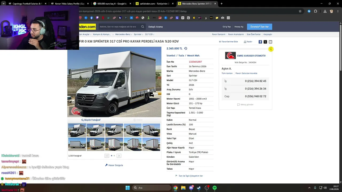Screen dimensions: 342x192
Task: Open 317 CDI breadcrumb
Action: click(x=149, y=34)
